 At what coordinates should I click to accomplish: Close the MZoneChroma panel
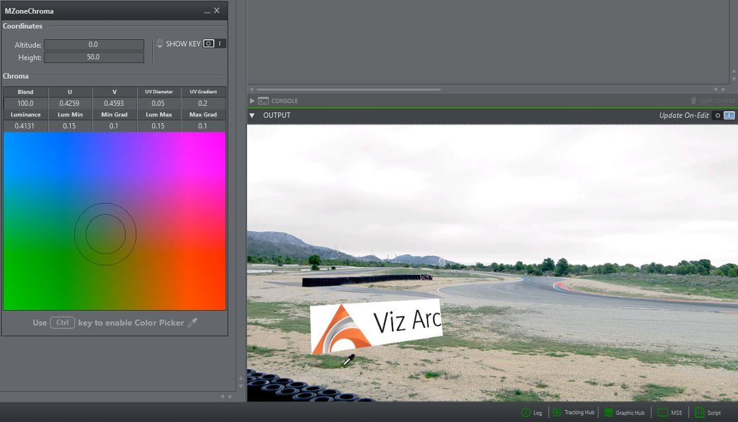[x=217, y=11]
